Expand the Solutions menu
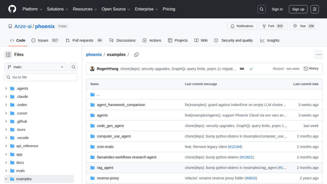This screenshot has height=184, width=327. pyautogui.click(x=57, y=9)
